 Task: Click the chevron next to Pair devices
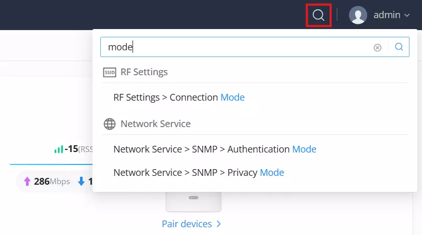[x=218, y=224]
